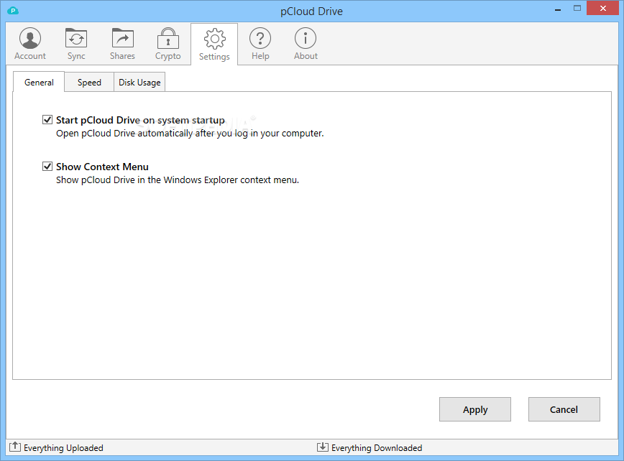The width and height of the screenshot is (624, 461).
Task: Click the Apply button
Action: (x=475, y=409)
